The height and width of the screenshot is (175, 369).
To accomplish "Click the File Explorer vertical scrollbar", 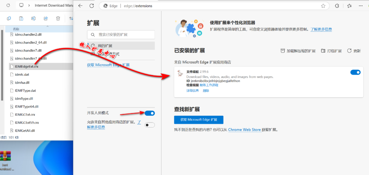I will coord(2,65).
